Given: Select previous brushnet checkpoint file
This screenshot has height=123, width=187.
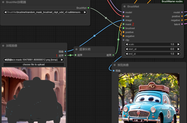Looking at the screenshot, I should pos(5,12).
